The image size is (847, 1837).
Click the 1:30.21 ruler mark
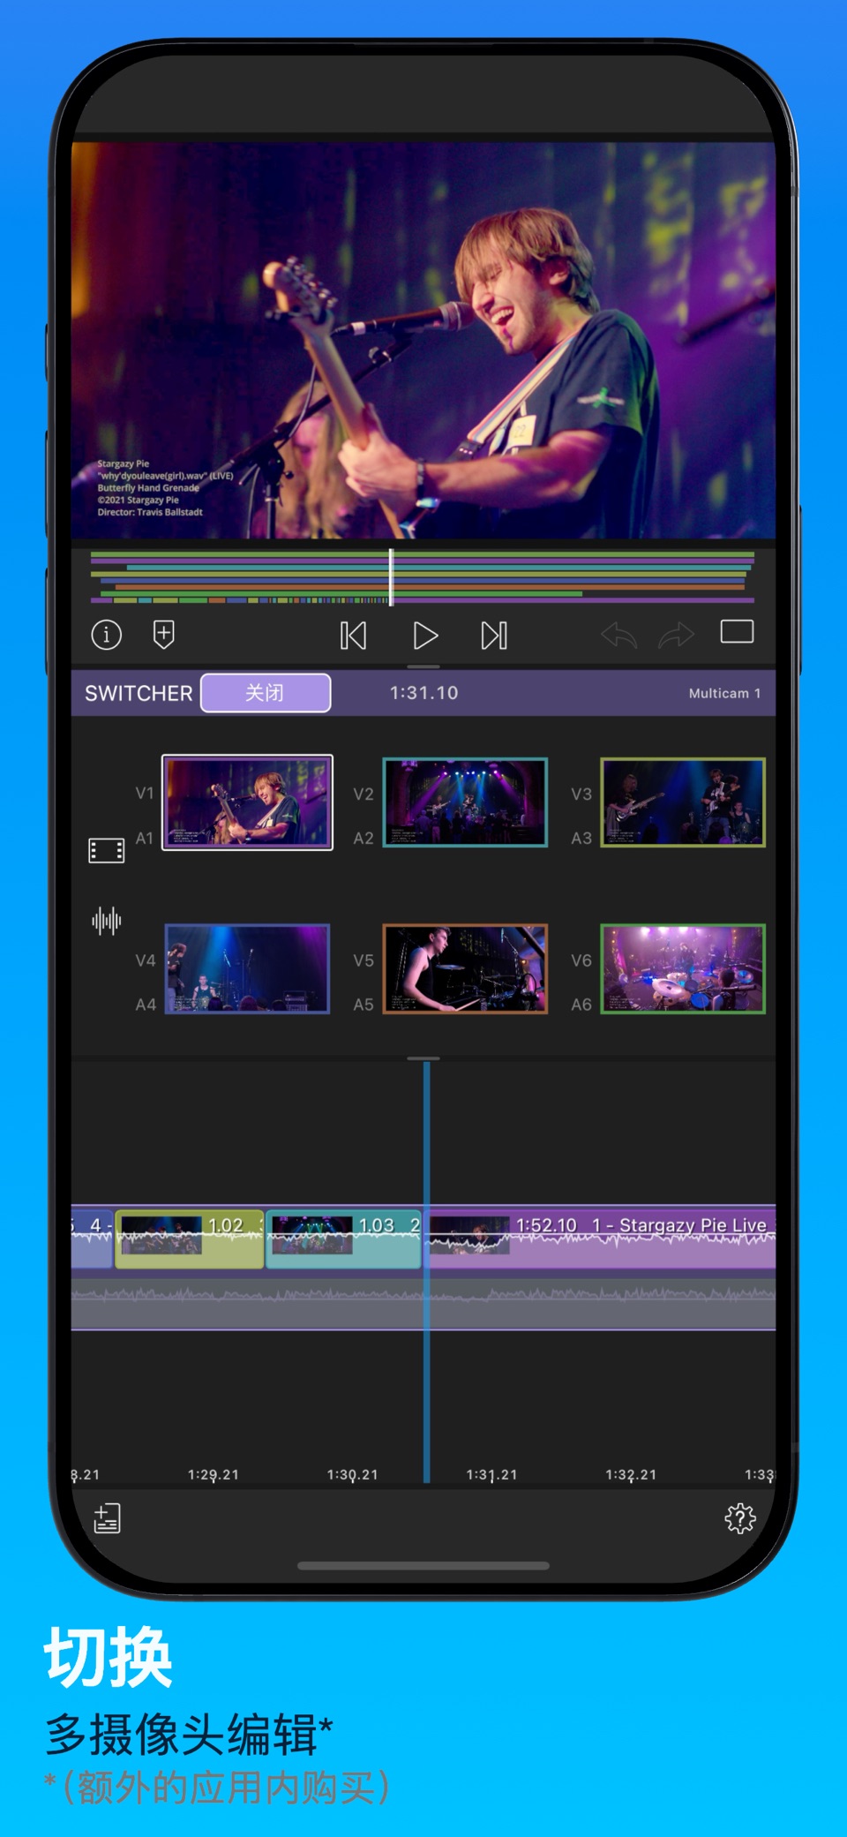coord(353,1474)
